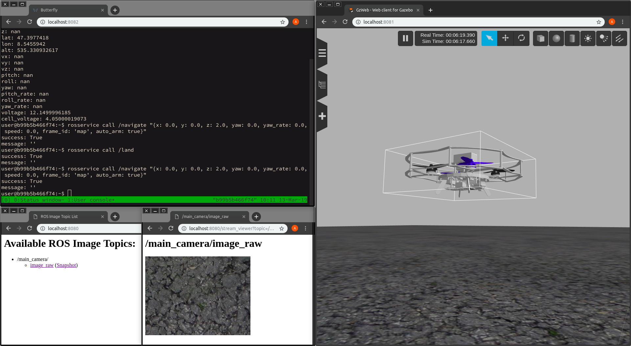Image resolution: width=631 pixels, height=346 pixels.
Task: Click the localhost:8080 address bar
Action: coord(89,228)
